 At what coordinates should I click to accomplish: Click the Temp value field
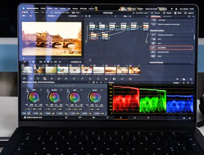point(28,113)
